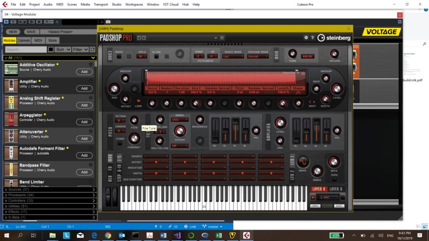The height and width of the screenshot is (241, 429).
Task: Switch to the MIDI tab in Voltage Modular
Action: click(38, 40)
